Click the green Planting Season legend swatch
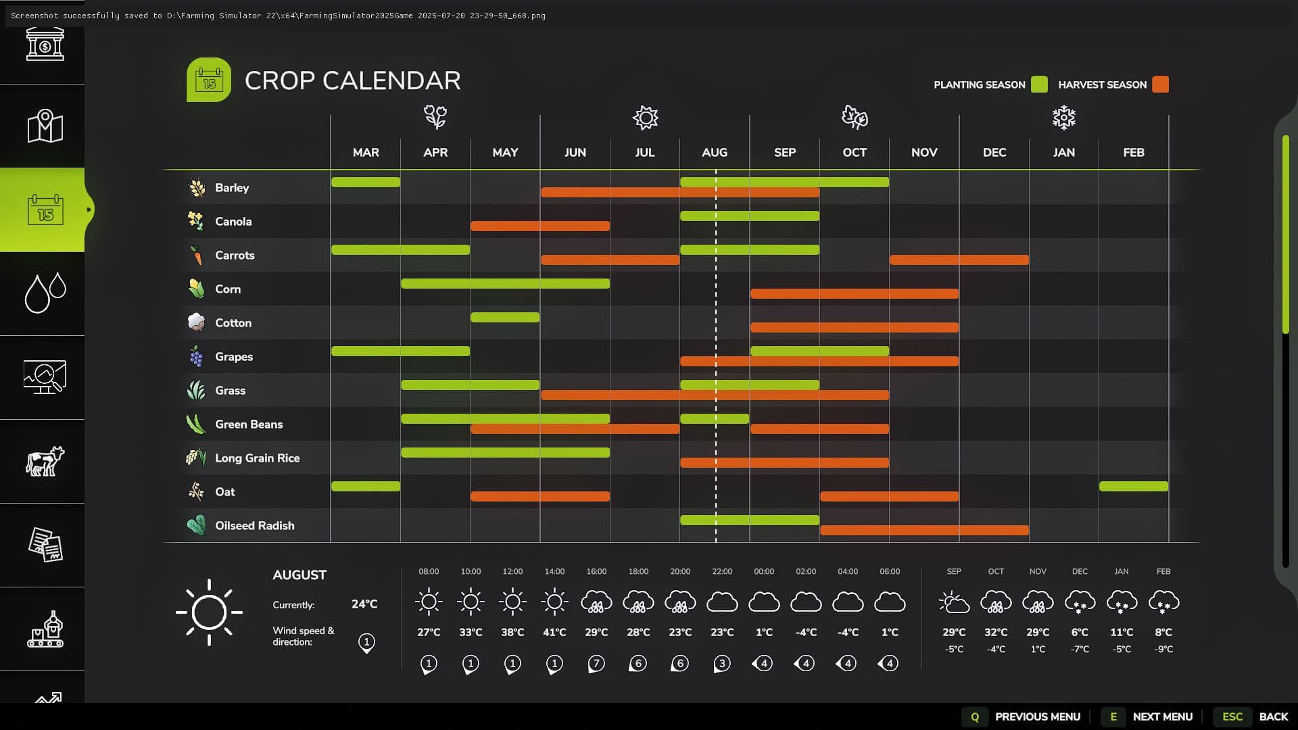The height and width of the screenshot is (730, 1298). (1039, 84)
